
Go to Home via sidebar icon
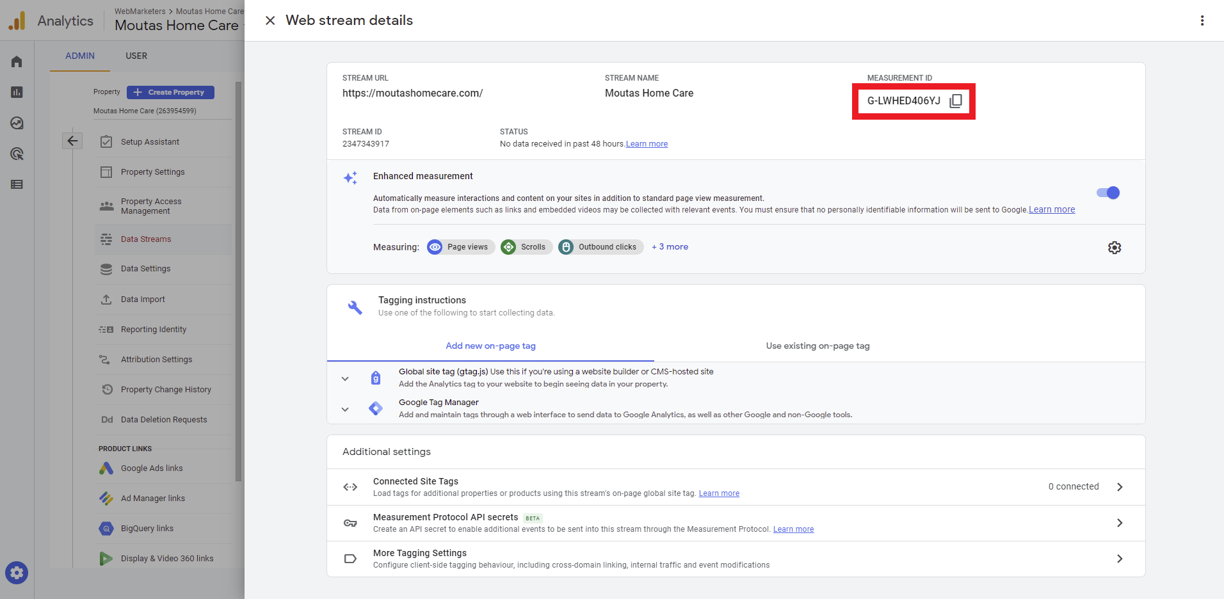click(x=17, y=61)
